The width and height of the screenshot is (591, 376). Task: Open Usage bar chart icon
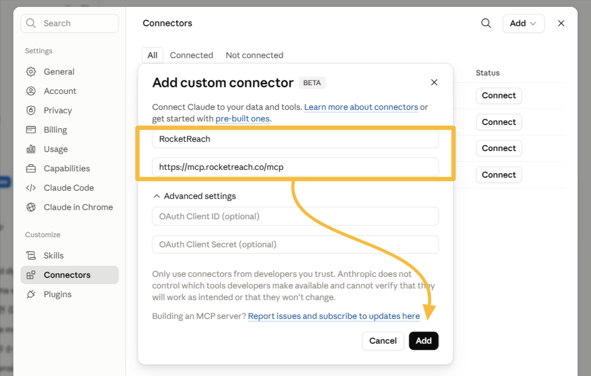(x=31, y=149)
